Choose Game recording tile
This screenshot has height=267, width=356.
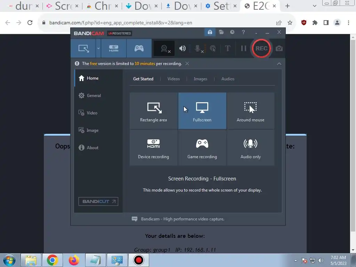click(202, 147)
